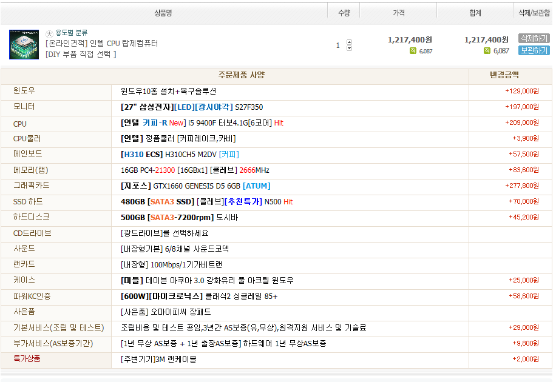
Task: Click the [DIY 부품 직접 선택 ] text
Action: (x=81, y=54)
